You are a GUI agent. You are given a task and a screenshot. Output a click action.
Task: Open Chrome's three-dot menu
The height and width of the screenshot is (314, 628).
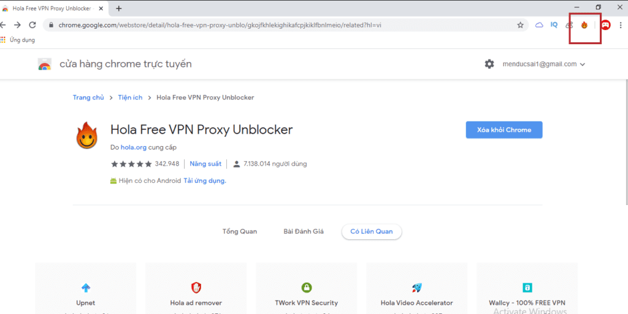click(x=620, y=25)
